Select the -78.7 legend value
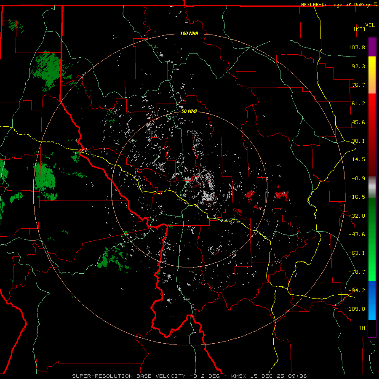Image resolution: width=379 pixels, height=379 pixels. coord(357,272)
